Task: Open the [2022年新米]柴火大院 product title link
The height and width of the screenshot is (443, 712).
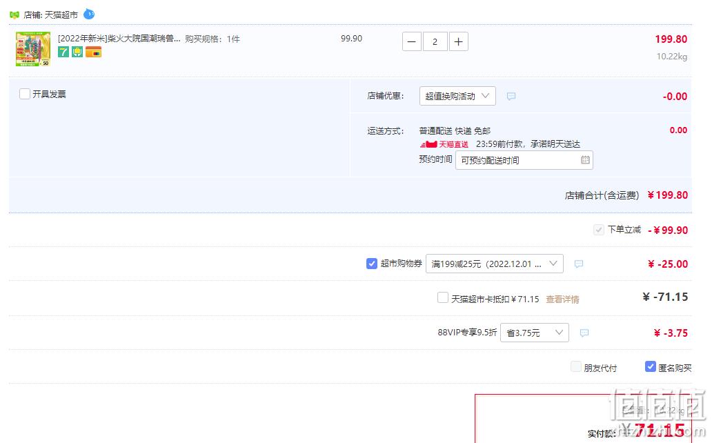Action: point(119,39)
